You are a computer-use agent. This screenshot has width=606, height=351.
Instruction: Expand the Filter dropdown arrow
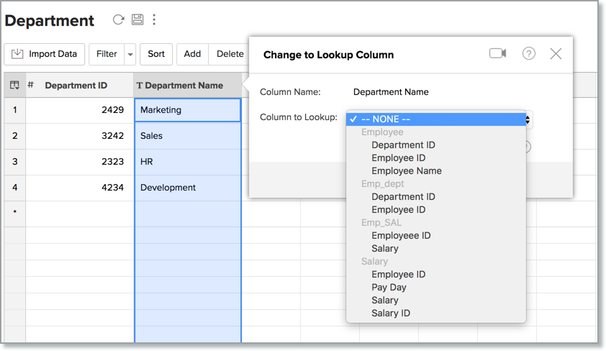(x=130, y=54)
